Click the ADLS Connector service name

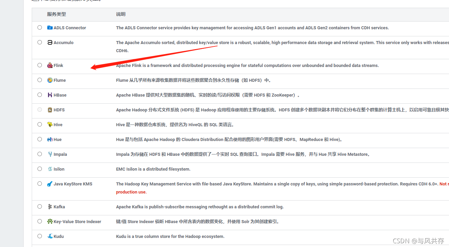pos(70,28)
